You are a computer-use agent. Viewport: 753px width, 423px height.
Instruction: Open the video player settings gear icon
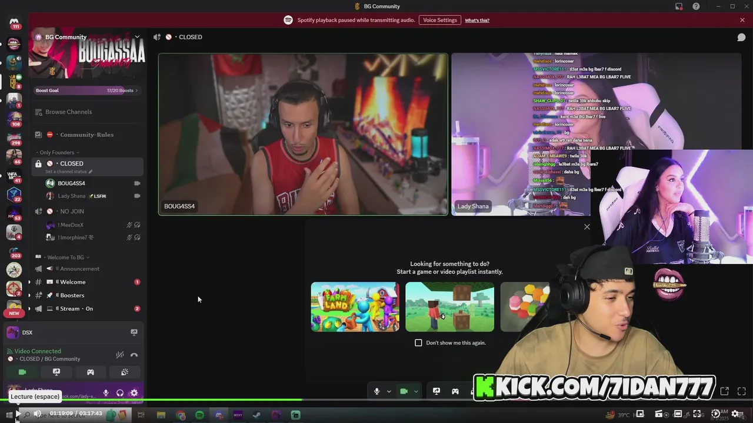(735, 414)
